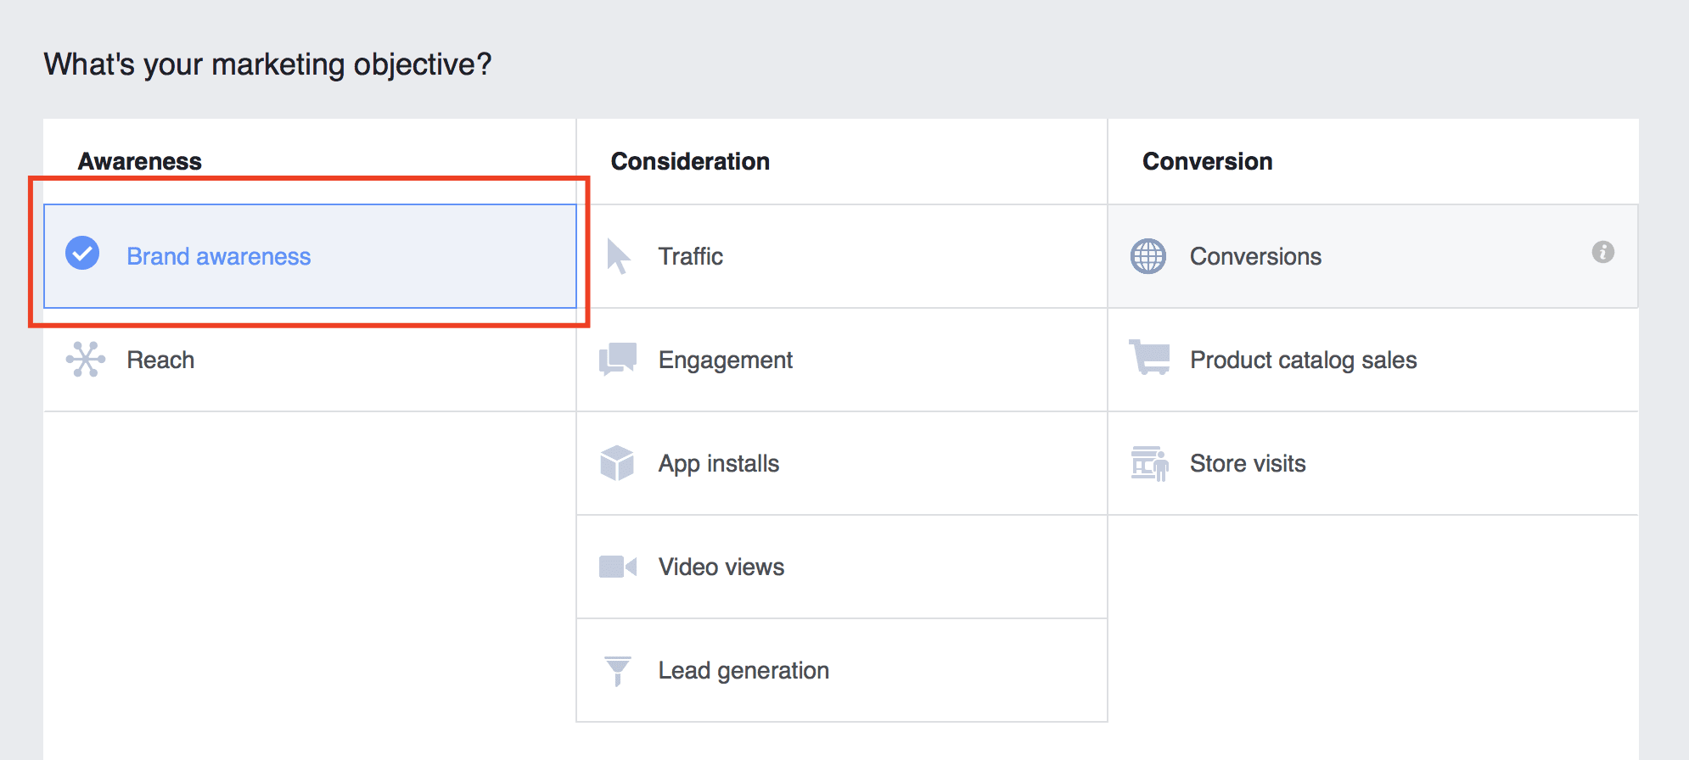Screen dimensions: 1689x760
Task: Select the Brand awareness objective text
Action: pos(218,256)
